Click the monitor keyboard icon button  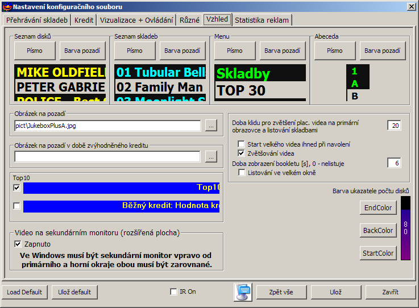click(x=243, y=292)
